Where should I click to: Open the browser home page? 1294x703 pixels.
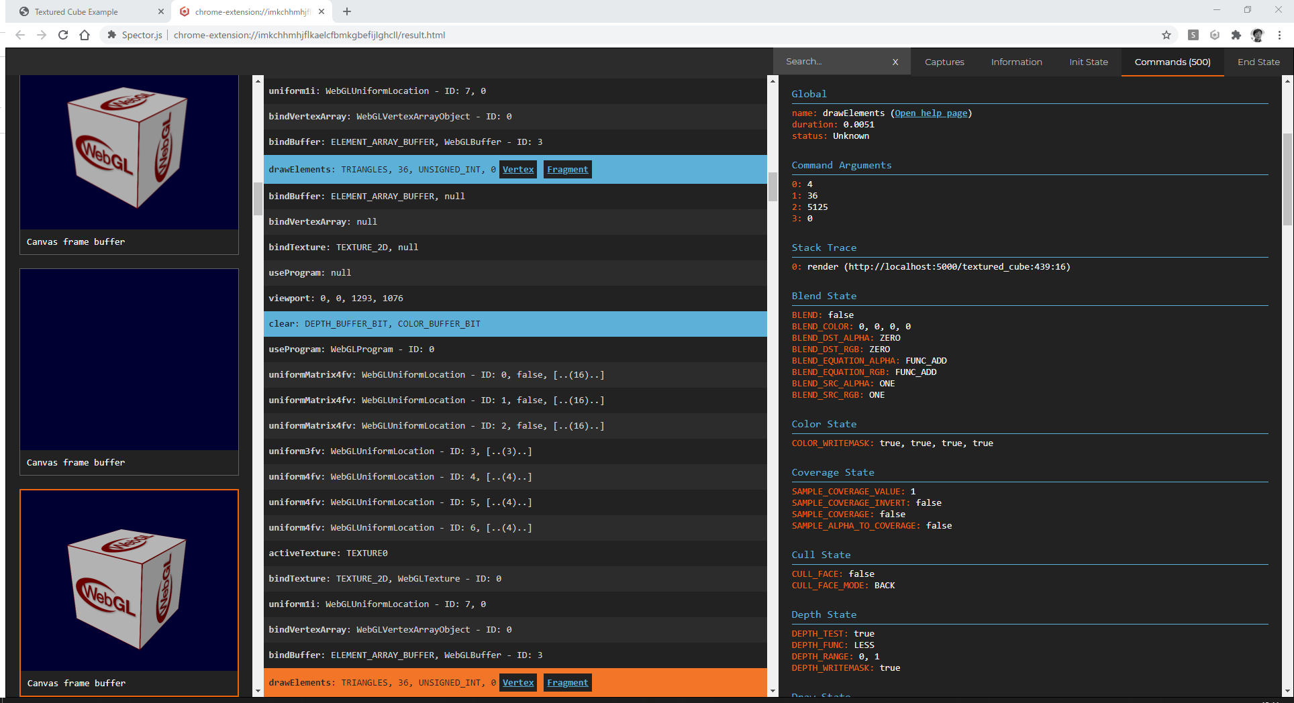[85, 35]
